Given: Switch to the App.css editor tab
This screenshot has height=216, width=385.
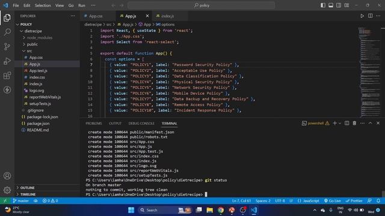Looking at the screenshot, I should [98, 16].
